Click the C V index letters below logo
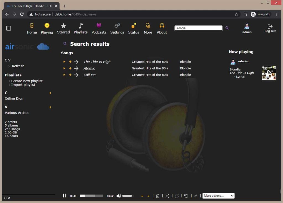The width and height of the screenshot is (283, 203). tap(7, 60)
